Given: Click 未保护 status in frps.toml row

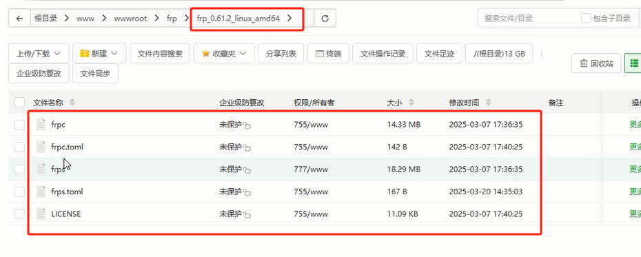Looking at the screenshot, I should click(x=231, y=192).
